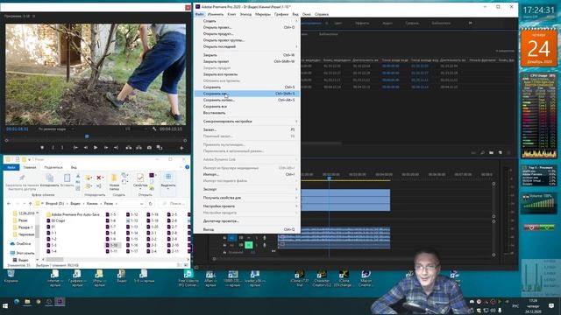Click Copy in Explorer ribbon
561x315 pixels.
[x=49, y=180]
